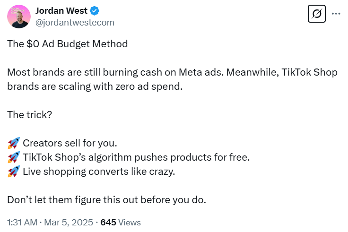This screenshot has width=348, height=232.
Task: Click the "The $0 Ad Budget Method" headline
Action: point(67,44)
